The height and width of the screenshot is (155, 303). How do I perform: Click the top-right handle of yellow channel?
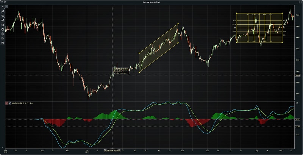178,24
